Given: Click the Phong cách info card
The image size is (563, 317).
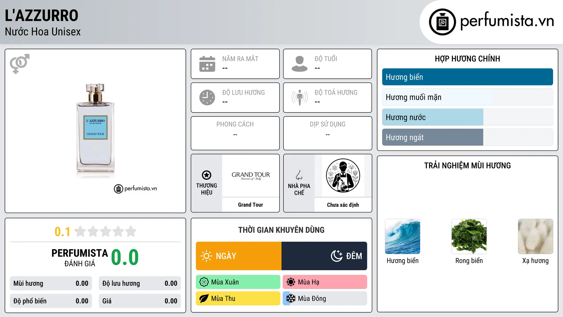Looking at the screenshot, I should click(235, 133).
